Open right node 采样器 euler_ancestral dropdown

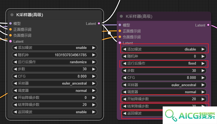[164, 85]
